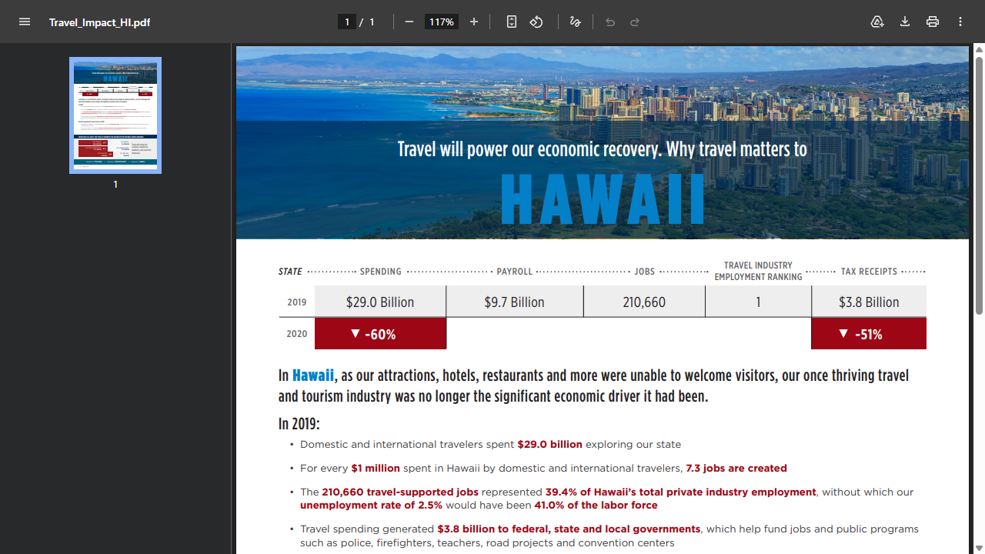
Task: Download the Travel_Impact_HI.pdf file
Action: [x=905, y=22]
